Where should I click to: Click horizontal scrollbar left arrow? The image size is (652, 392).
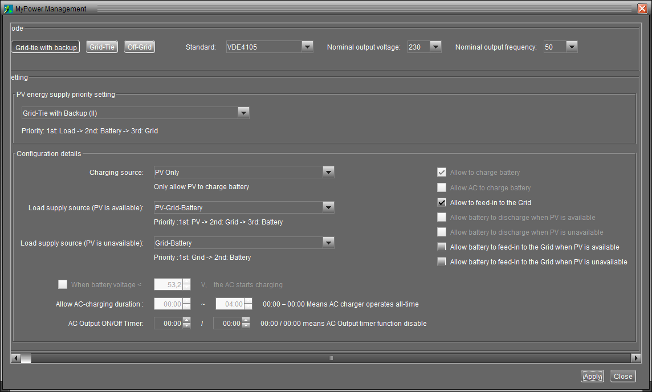[x=16, y=358]
